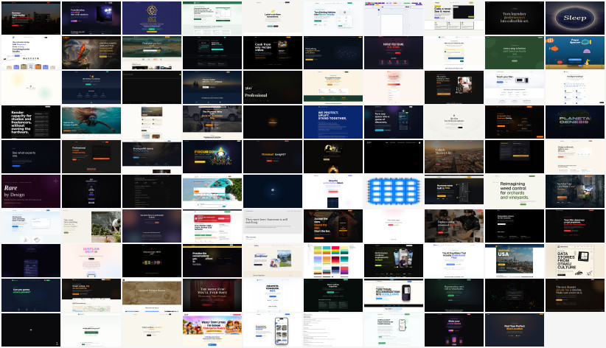Open the 'Turn legendary performances' thumbnail
606x348 pixels.
click(x=515, y=18)
